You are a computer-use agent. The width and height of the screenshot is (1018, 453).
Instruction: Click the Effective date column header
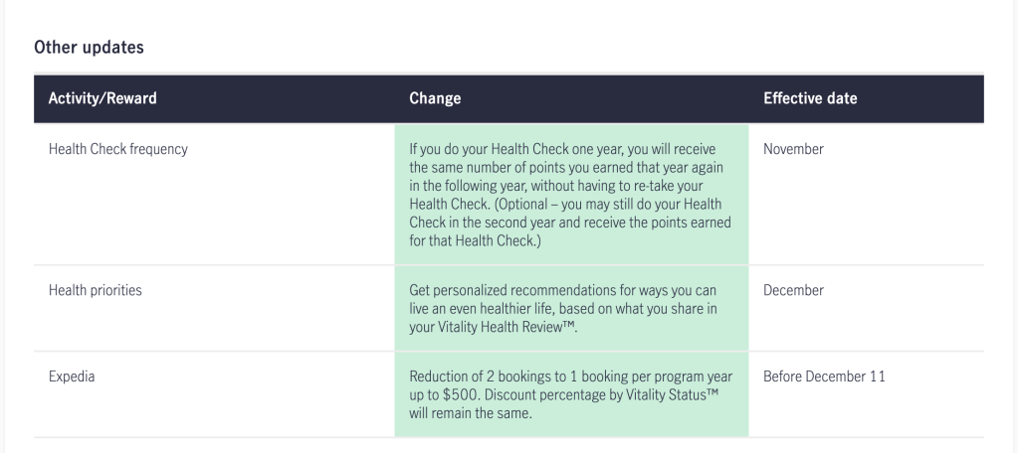pos(810,99)
